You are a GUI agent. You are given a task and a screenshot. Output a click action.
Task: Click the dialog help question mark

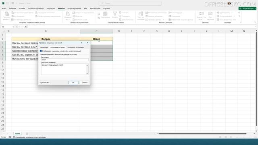[x=81, y=43]
